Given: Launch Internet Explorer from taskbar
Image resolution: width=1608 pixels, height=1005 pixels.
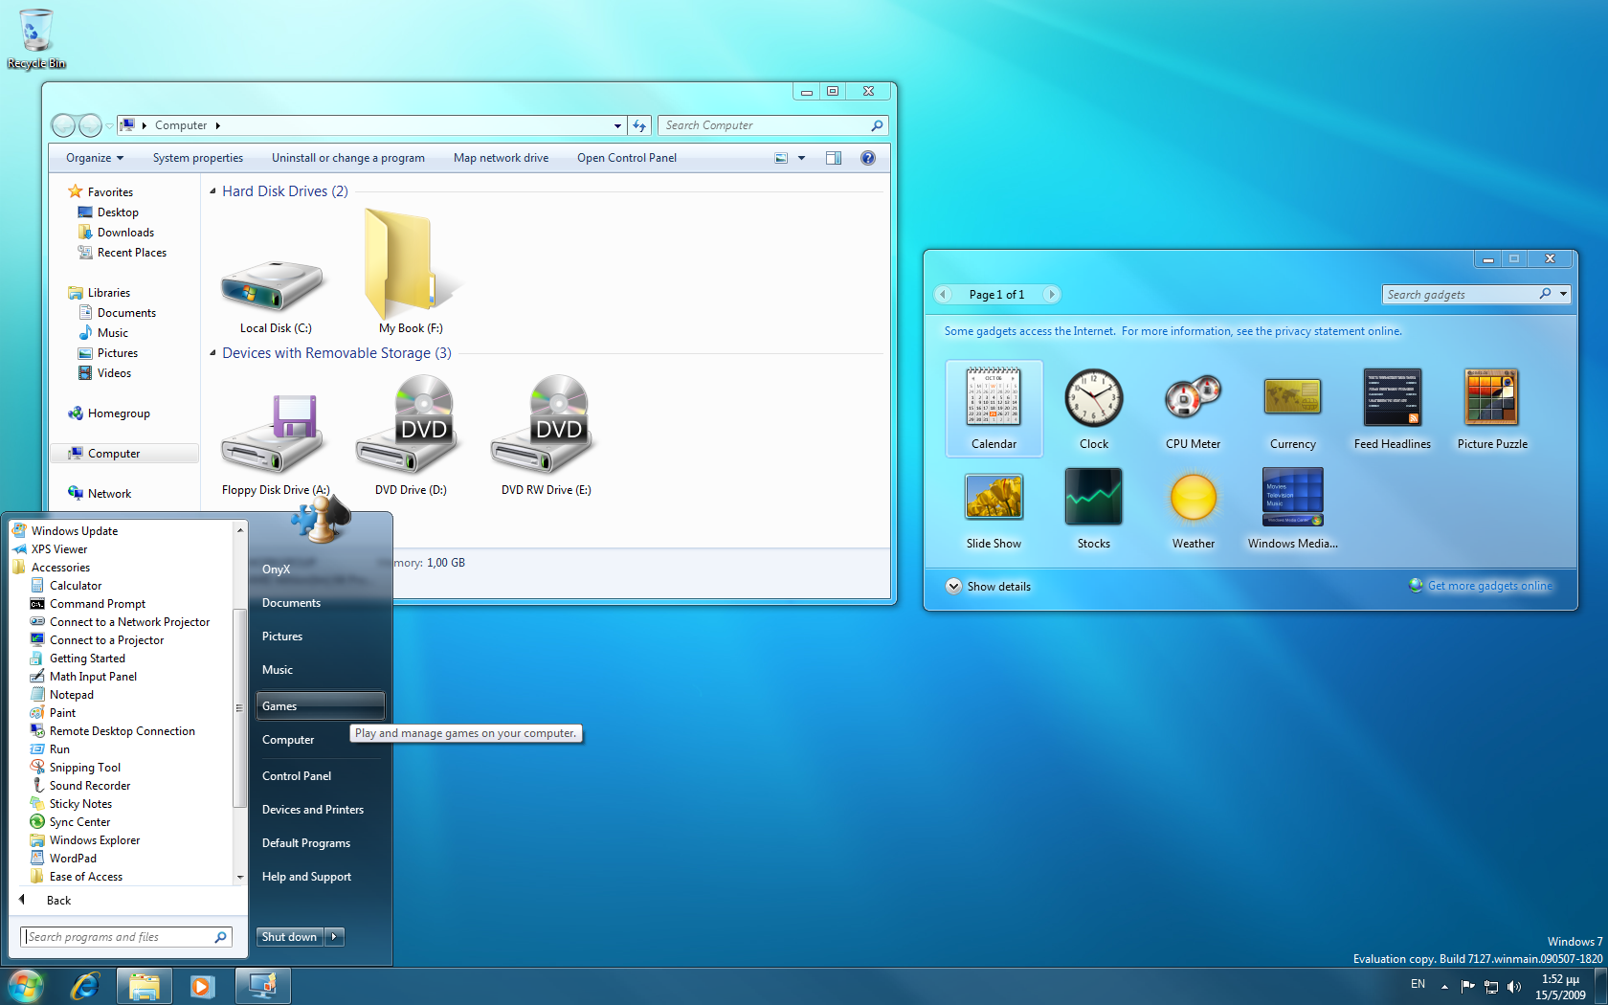Looking at the screenshot, I should pyautogui.click(x=85, y=985).
